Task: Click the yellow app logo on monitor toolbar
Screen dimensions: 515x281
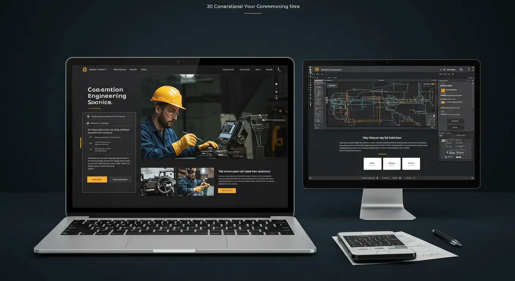Action: click(x=317, y=69)
